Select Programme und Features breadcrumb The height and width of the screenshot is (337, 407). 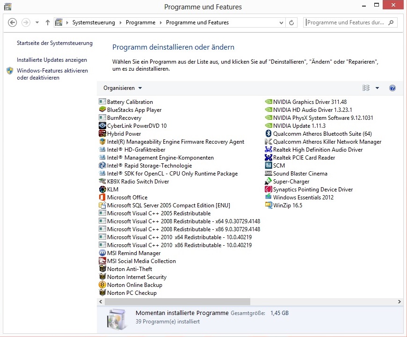[x=197, y=22]
